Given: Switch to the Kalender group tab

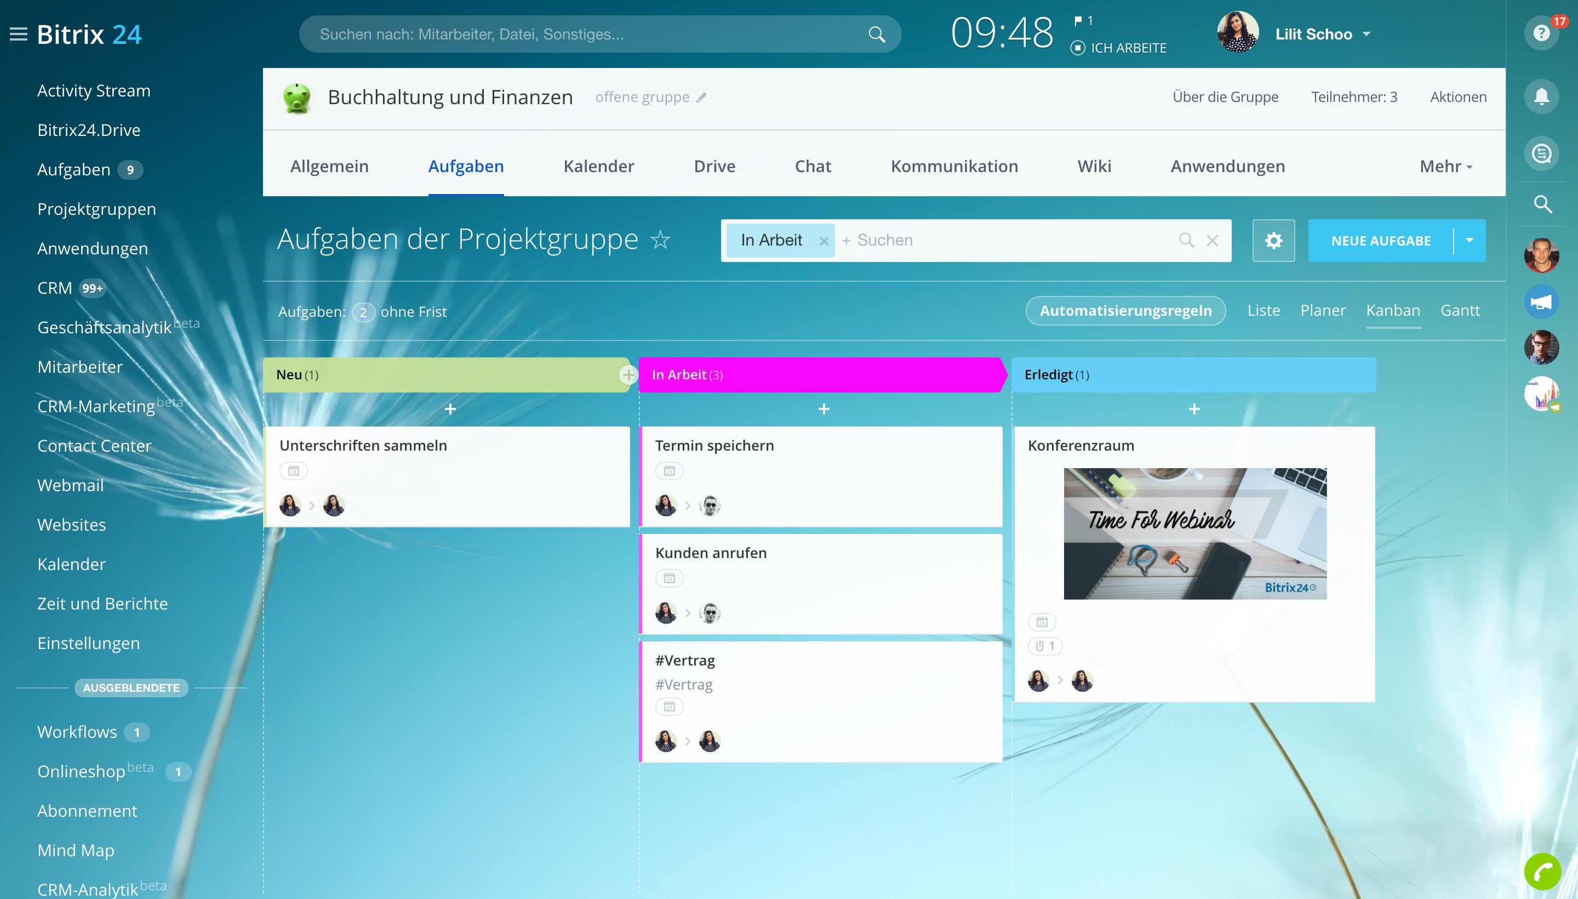Looking at the screenshot, I should click(x=599, y=167).
